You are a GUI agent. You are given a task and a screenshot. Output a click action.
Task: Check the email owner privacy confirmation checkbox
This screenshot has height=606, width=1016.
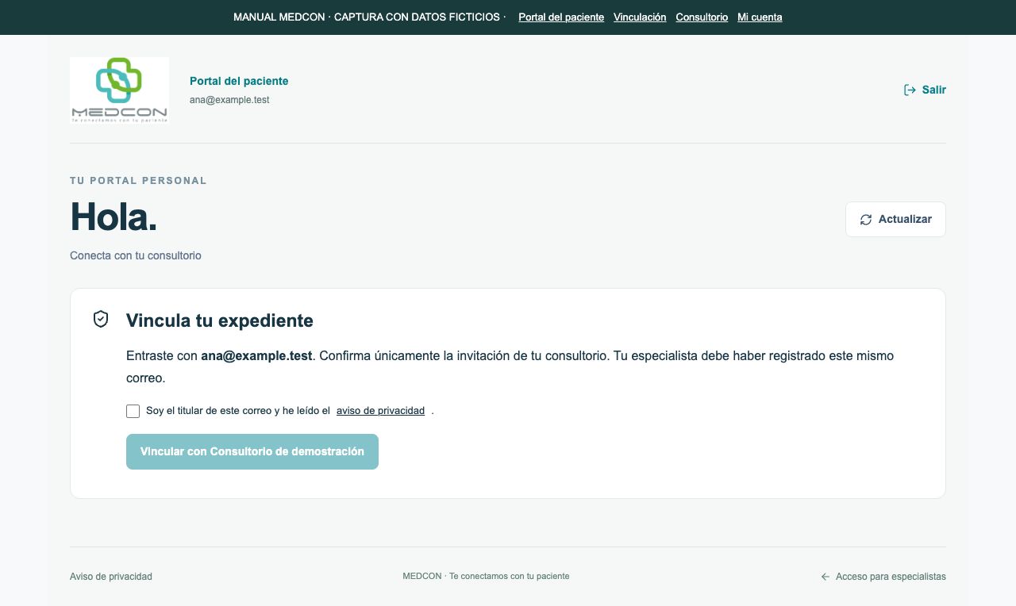tap(133, 411)
